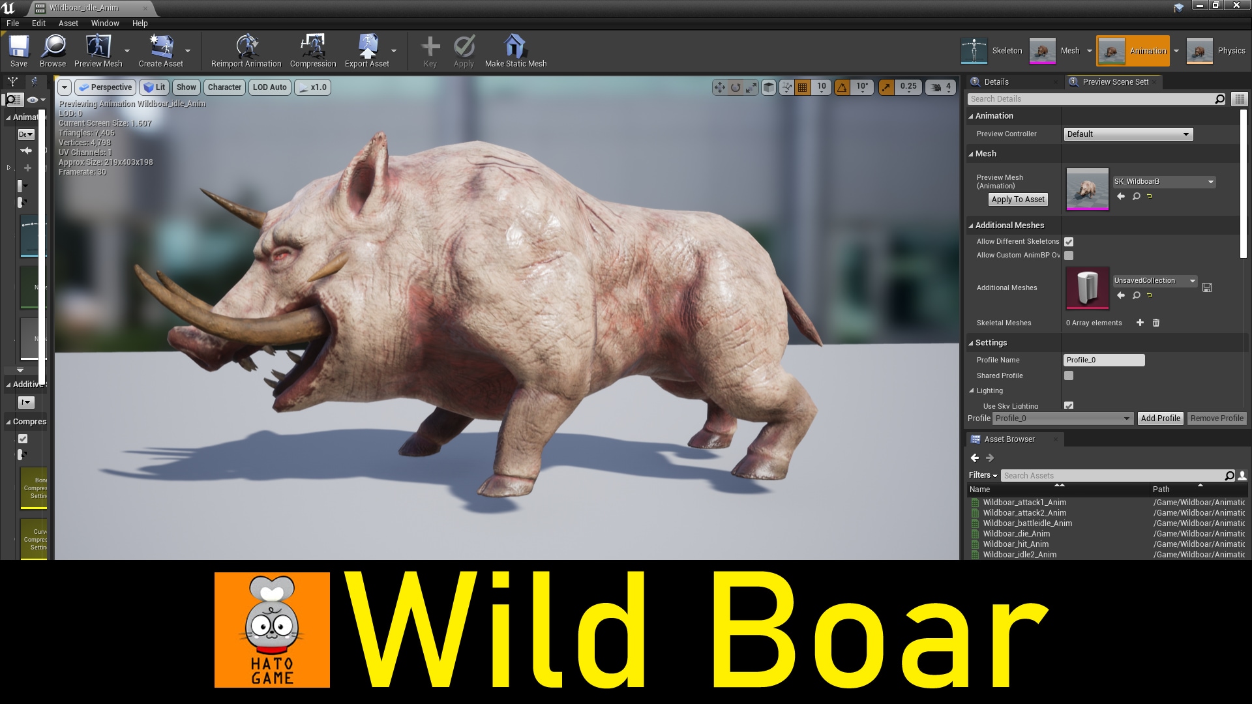
Task: Open the Preview Controller dropdown
Action: tap(1128, 134)
